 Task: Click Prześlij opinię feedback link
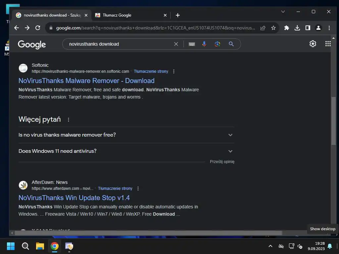click(x=222, y=162)
